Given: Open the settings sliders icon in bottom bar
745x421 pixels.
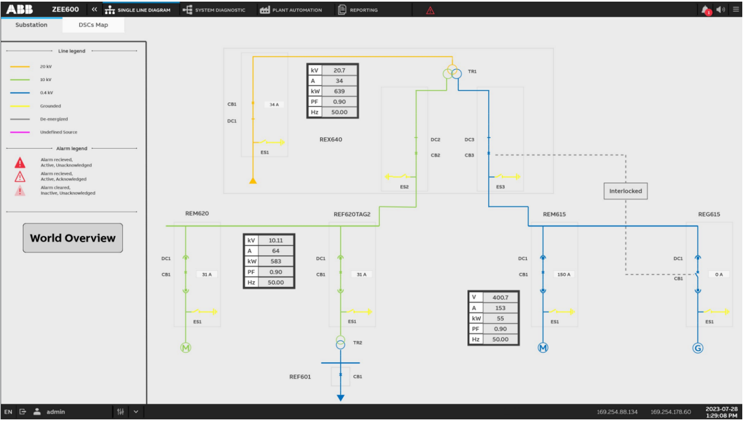Looking at the screenshot, I should click(121, 412).
